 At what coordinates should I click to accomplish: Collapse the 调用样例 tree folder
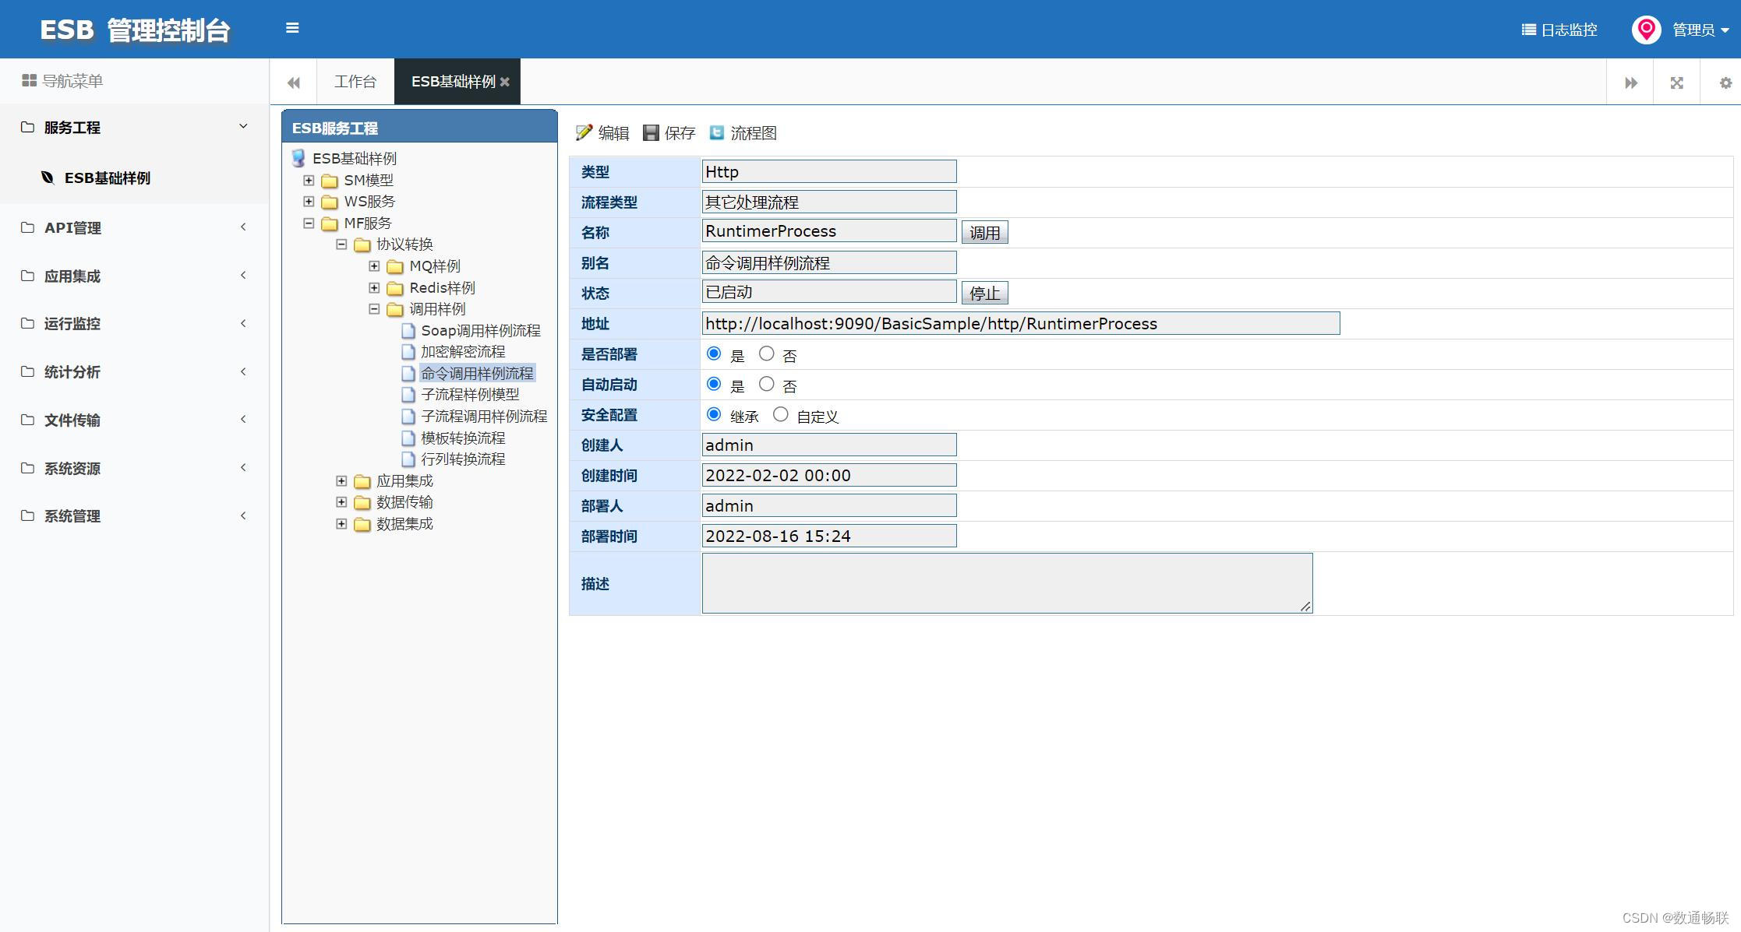click(374, 309)
